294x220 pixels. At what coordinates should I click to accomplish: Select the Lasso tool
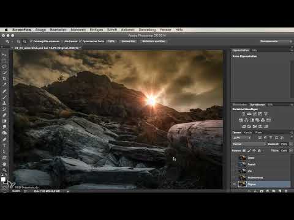pyautogui.click(x=4, y=67)
